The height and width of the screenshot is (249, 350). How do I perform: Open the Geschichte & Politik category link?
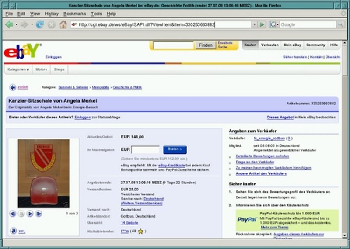tap(127, 87)
